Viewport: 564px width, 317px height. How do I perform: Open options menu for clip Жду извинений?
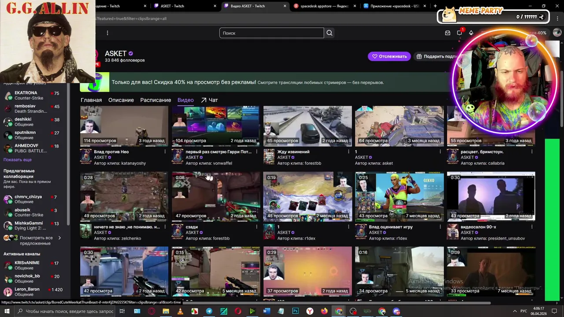pos(349,151)
